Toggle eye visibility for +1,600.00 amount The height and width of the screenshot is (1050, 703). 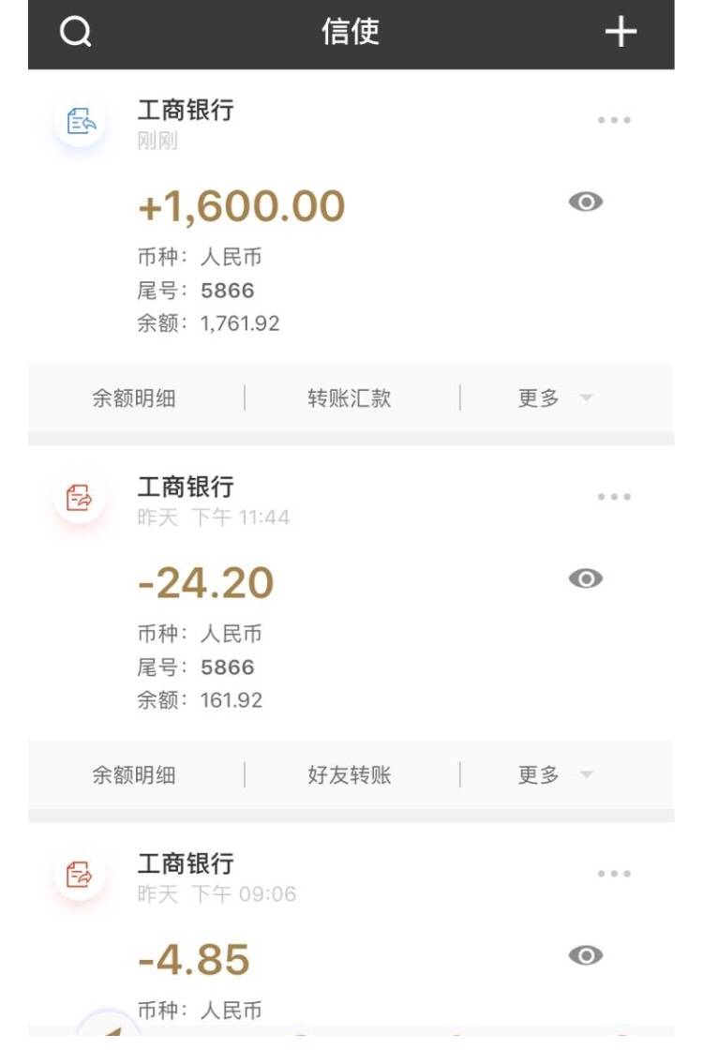tap(586, 202)
